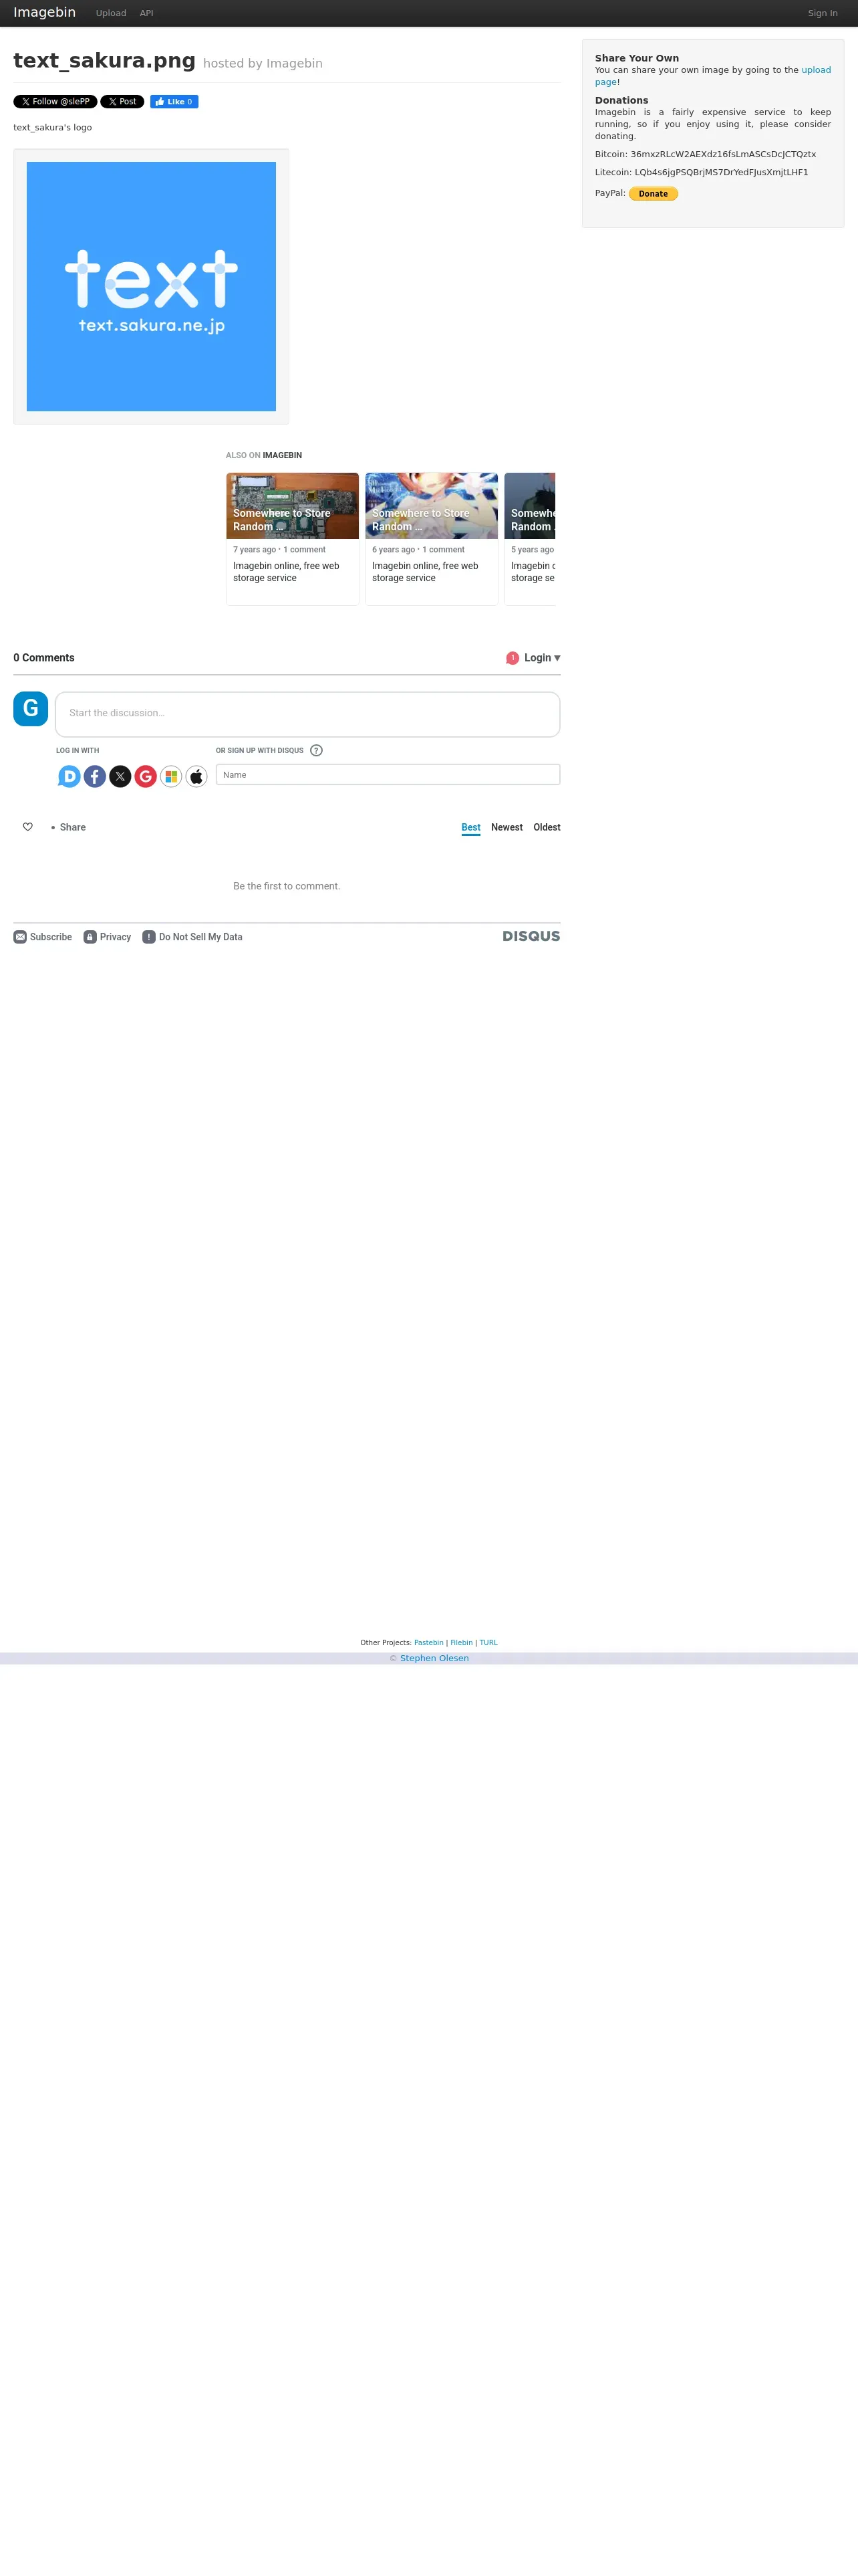Image resolution: width=858 pixels, height=2576 pixels.
Task: Sort comments by Best
Action: click(470, 827)
